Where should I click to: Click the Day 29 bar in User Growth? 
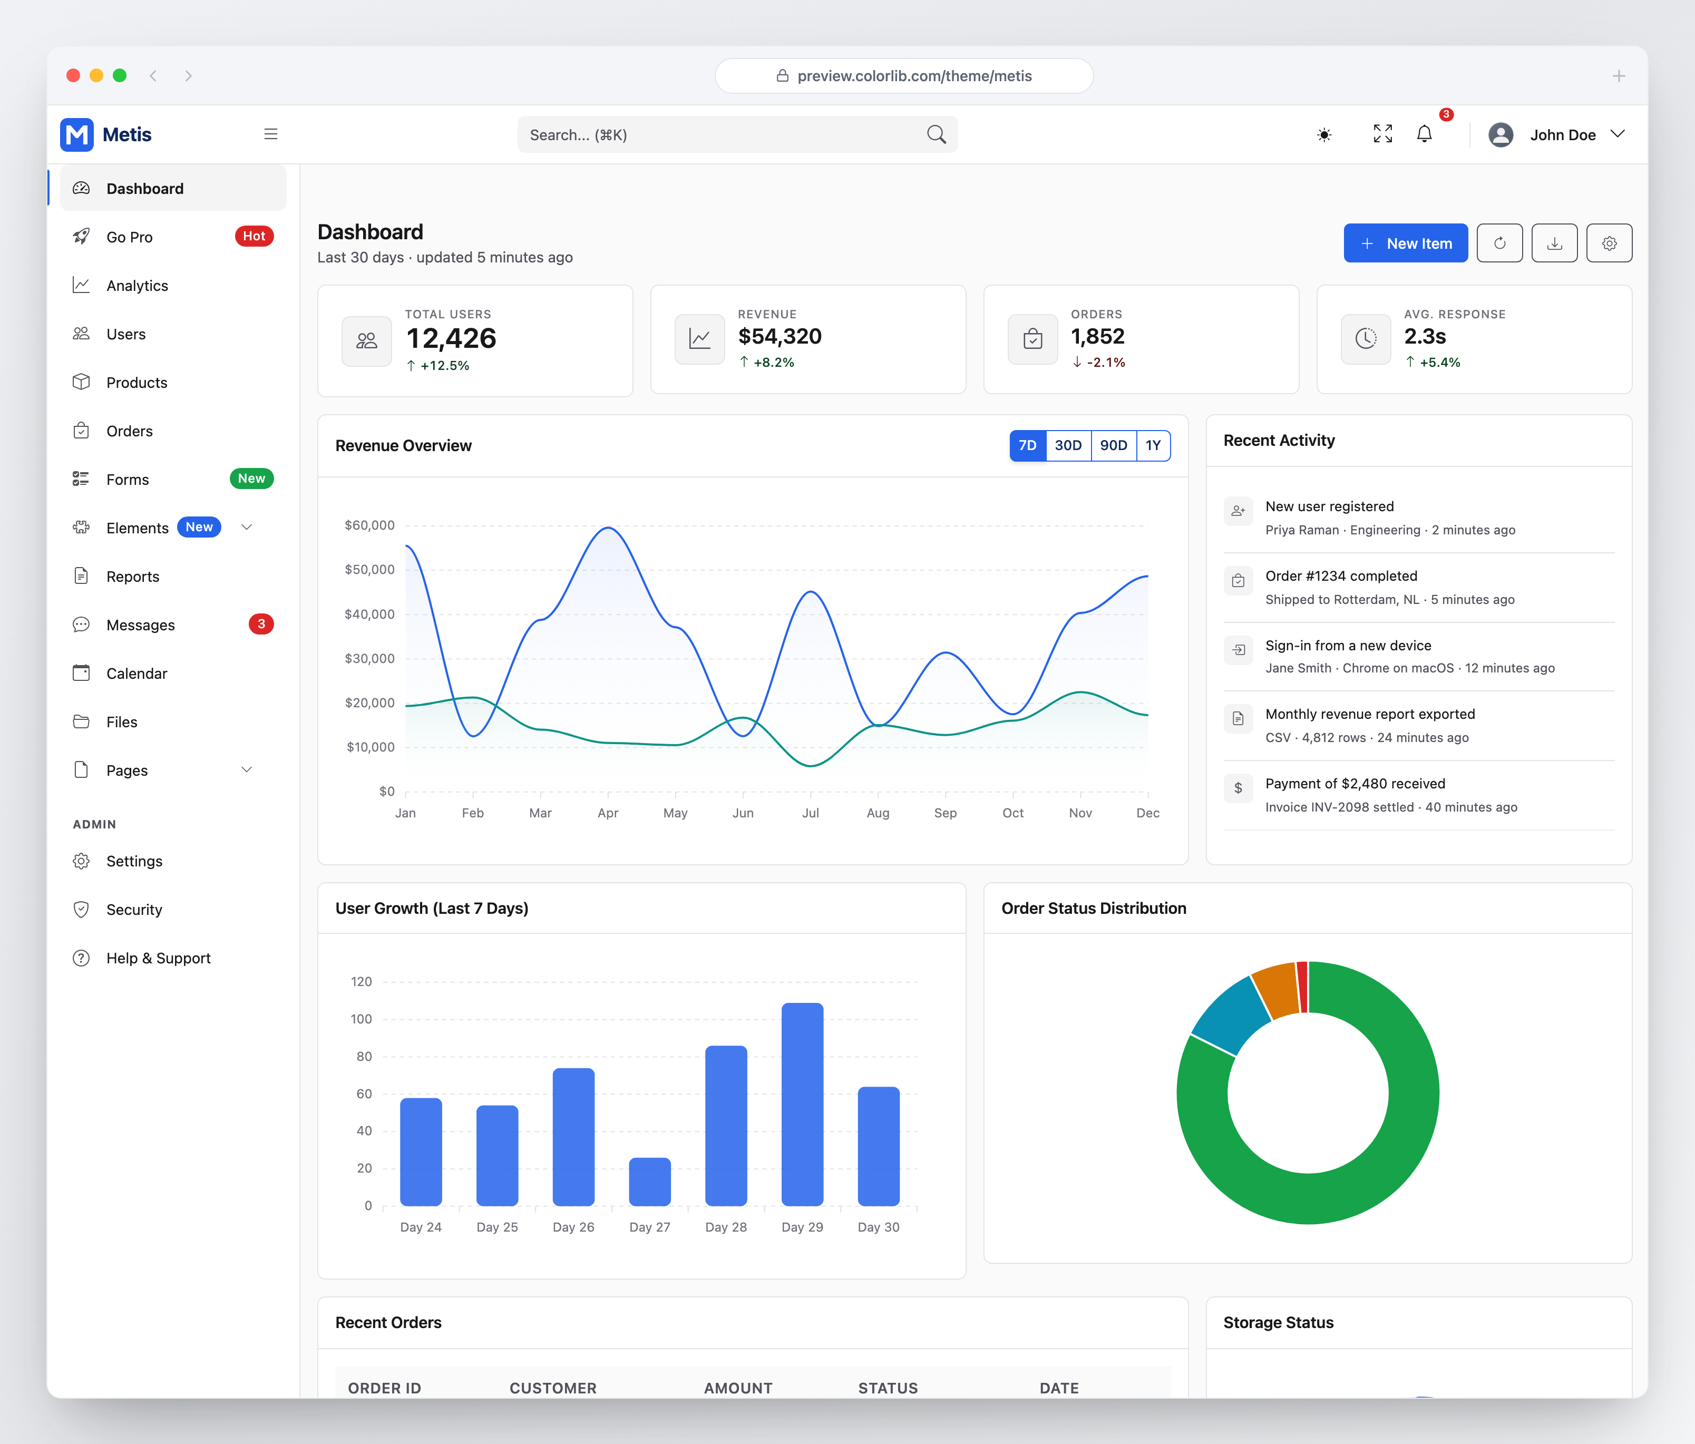tap(802, 1104)
